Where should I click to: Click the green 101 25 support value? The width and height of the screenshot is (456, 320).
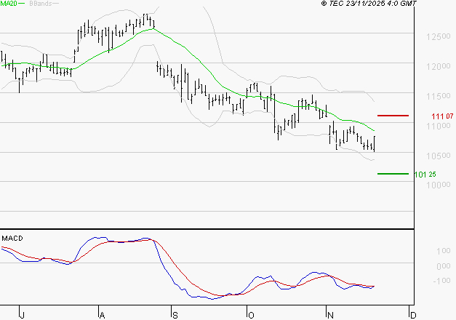425,175
